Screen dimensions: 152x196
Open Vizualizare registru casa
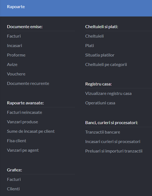108,93
